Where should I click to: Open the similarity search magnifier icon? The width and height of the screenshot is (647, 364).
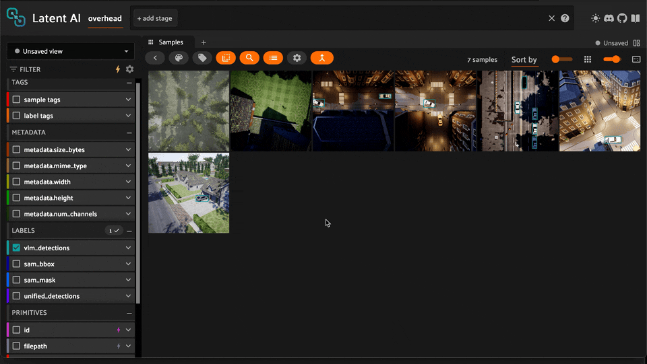pyautogui.click(x=249, y=58)
